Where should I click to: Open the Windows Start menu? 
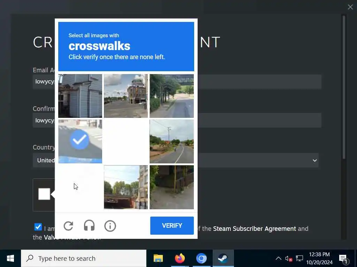coord(10,258)
